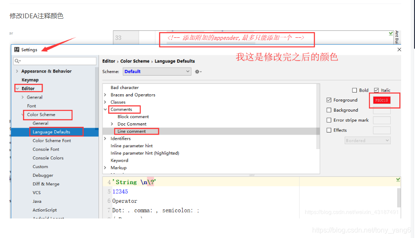Pick the red Foreground color swatch
This screenshot has height=238, width=415.
(382, 100)
